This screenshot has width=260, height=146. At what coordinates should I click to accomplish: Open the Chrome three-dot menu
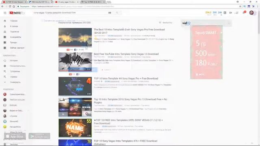[x=258, y=6]
